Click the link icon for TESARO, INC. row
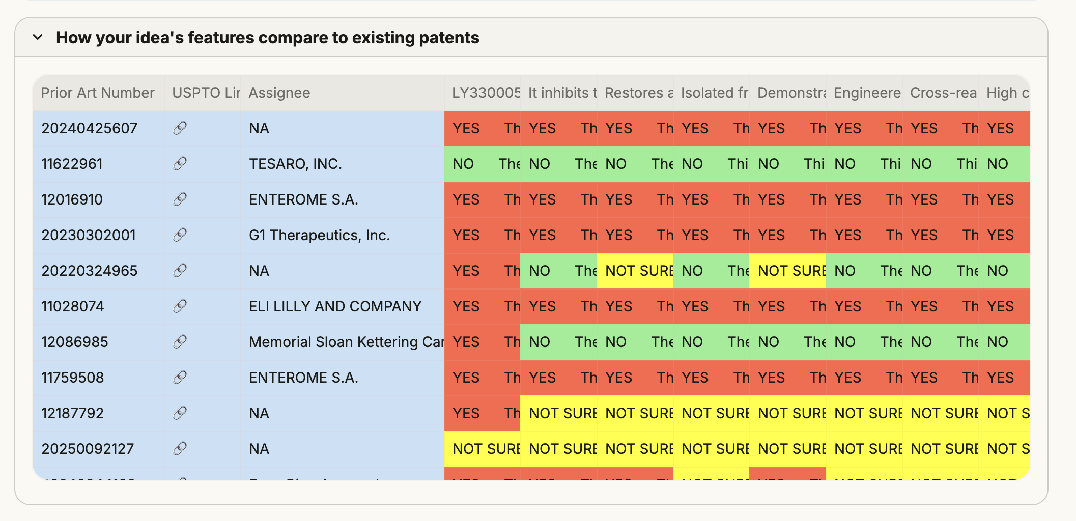Image resolution: width=1076 pixels, height=521 pixels. [179, 164]
